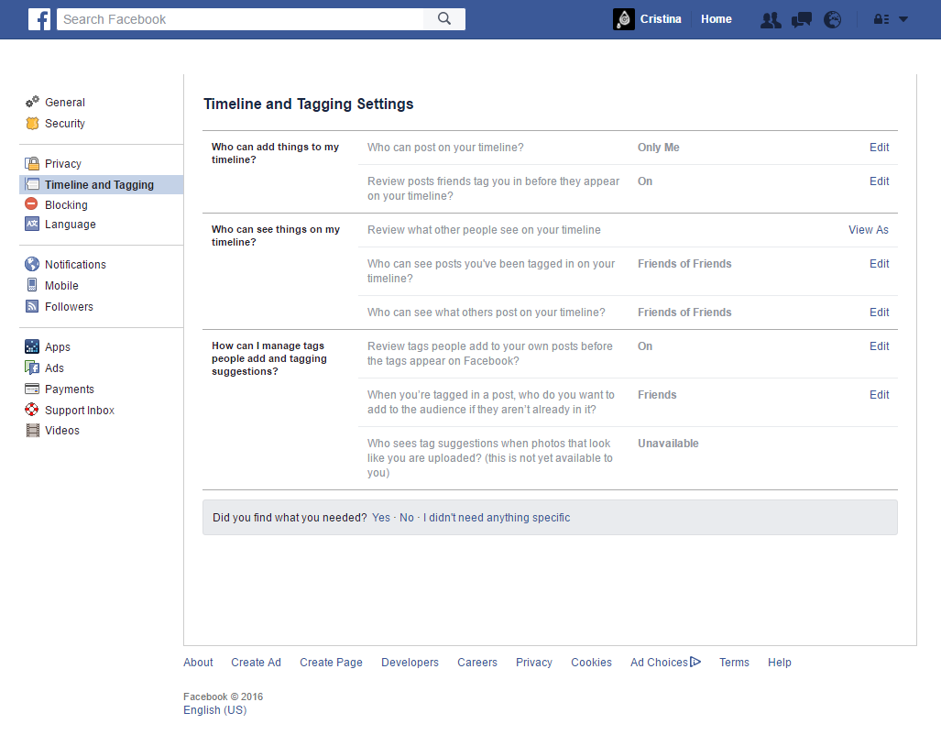This screenshot has height=735, width=941.
Task: Click the General settings gear icon
Action: pyautogui.click(x=32, y=102)
